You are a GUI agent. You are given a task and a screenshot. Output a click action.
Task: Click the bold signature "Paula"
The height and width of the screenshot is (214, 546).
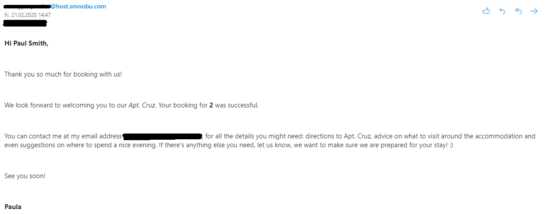[x=13, y=207]
